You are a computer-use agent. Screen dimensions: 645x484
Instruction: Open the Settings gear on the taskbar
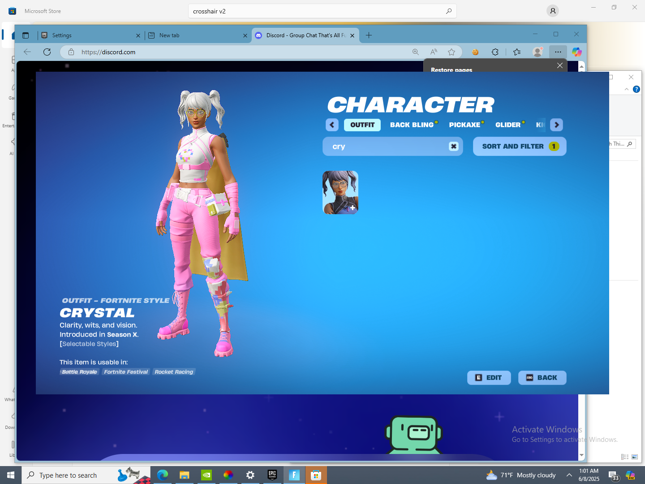(250, 475)
